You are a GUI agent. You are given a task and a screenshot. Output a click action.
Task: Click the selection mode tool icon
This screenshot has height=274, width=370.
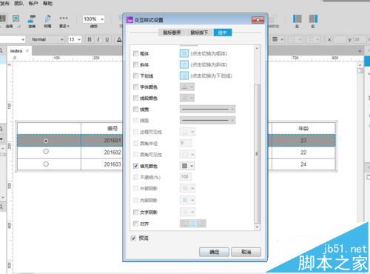point(16,19)
